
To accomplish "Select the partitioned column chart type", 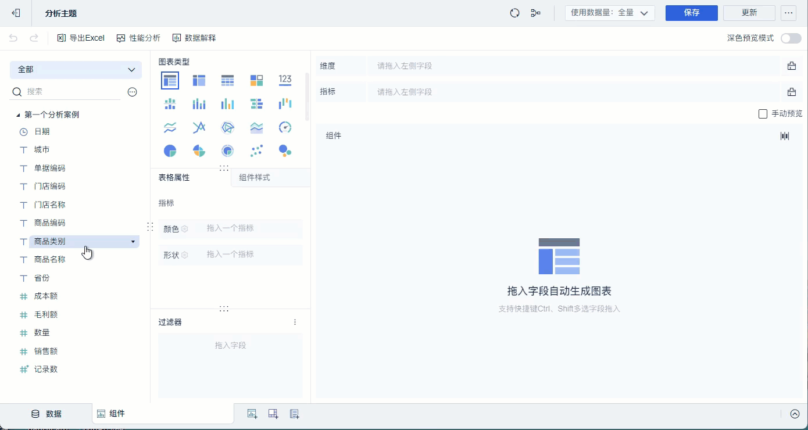I will pyautogui.click(x=170, y=104).
